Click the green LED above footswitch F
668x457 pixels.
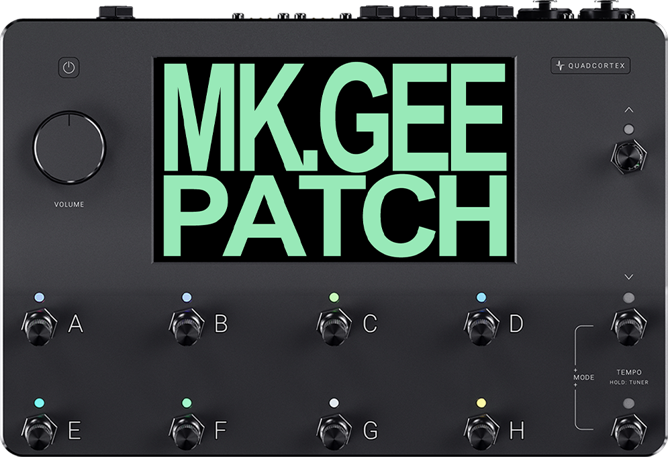(187, 403)
